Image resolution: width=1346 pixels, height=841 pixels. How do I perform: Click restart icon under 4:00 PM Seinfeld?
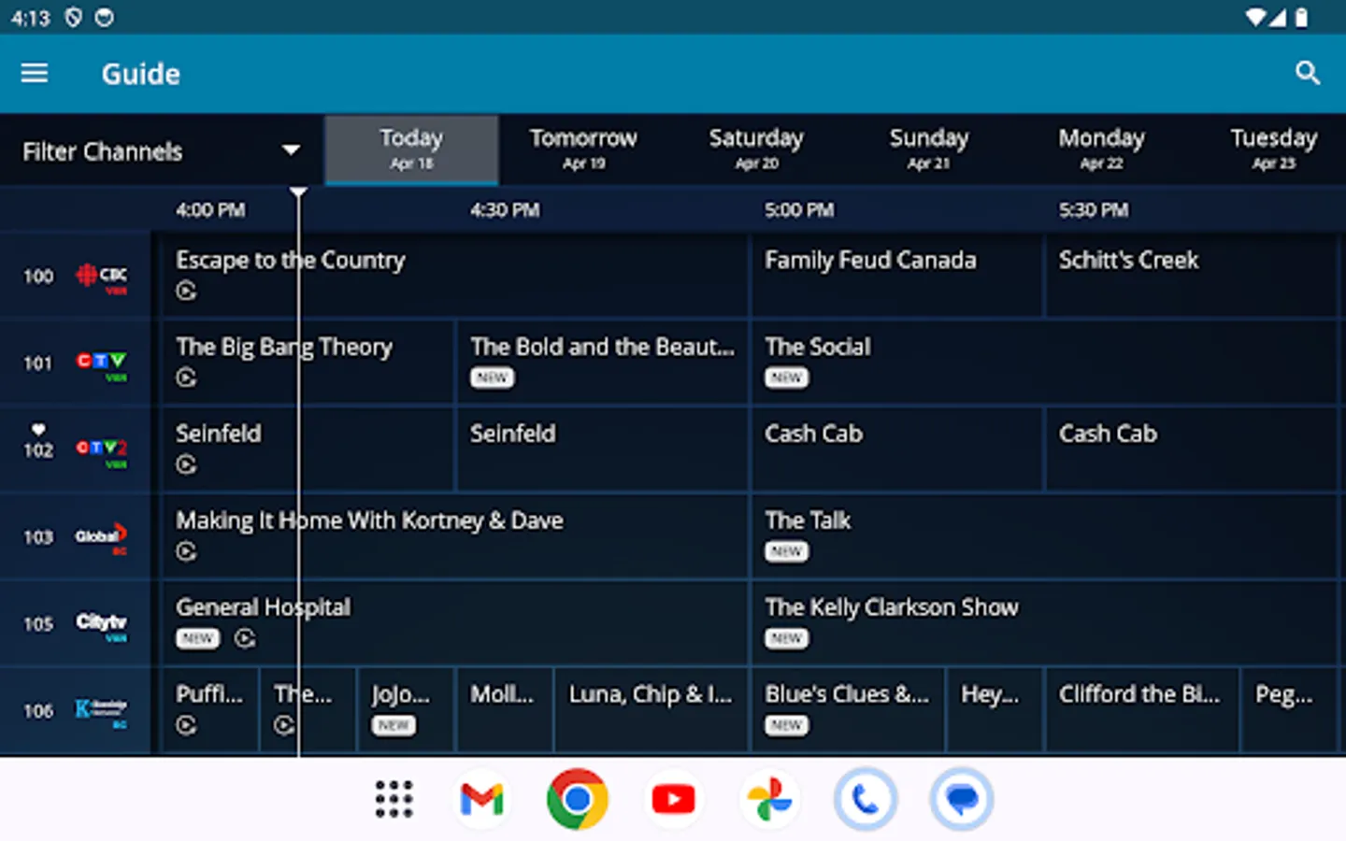pos(186,464)
